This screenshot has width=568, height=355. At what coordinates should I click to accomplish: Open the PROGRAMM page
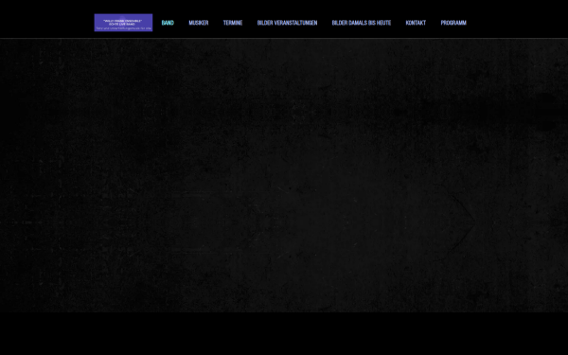[x=453, y=23]
